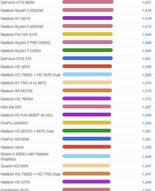Image resolution: width=155 pixels, height=191 pixels.
Task: Click the 1,401 score for GTX 275
Action: [147, 59]
